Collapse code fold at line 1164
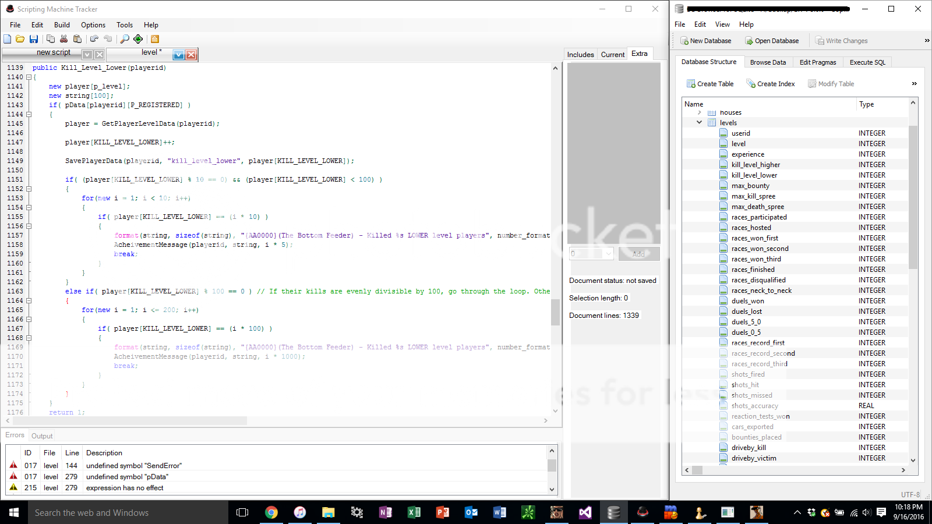 tap(29, 300)
